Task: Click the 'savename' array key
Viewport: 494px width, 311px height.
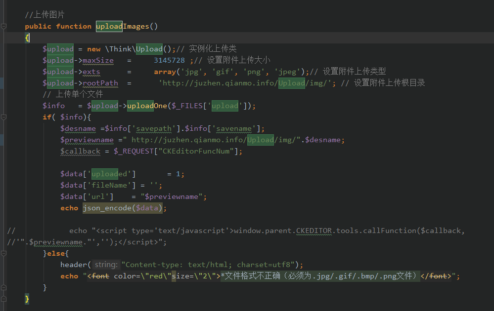Action: pyautogui.click(x=234, y=129)
